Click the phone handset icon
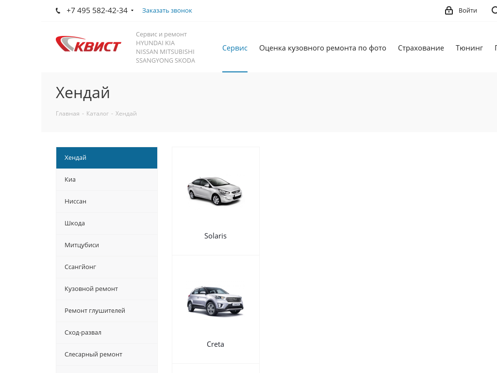 [x=58, y=11]
